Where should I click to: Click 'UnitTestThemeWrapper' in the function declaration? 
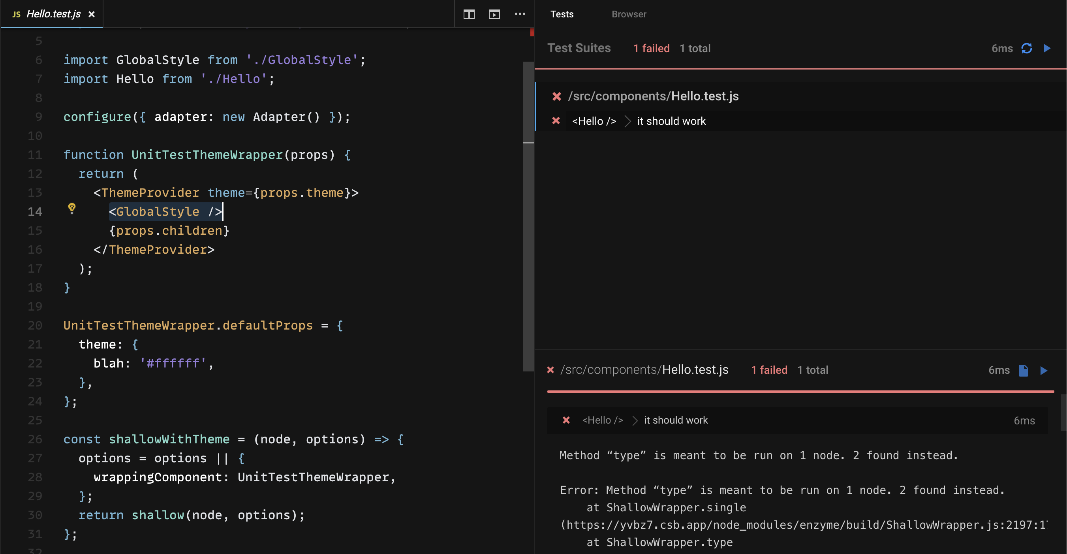[207, 155]
